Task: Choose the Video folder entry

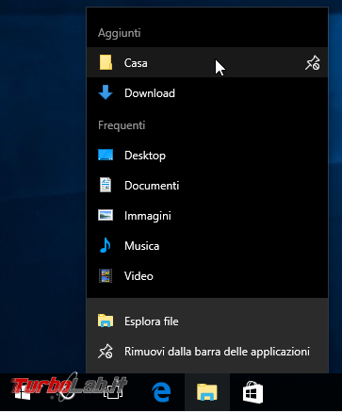Action: pos(207,276)
